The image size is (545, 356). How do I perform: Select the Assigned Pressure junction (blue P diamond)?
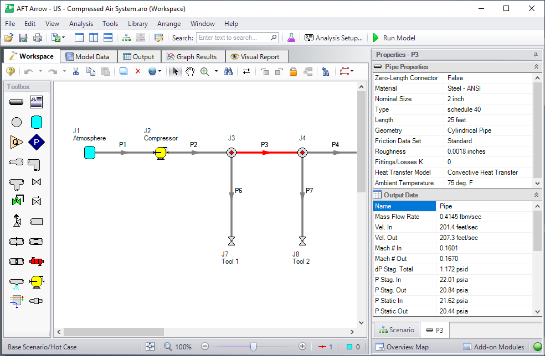(x=36, y=142)
